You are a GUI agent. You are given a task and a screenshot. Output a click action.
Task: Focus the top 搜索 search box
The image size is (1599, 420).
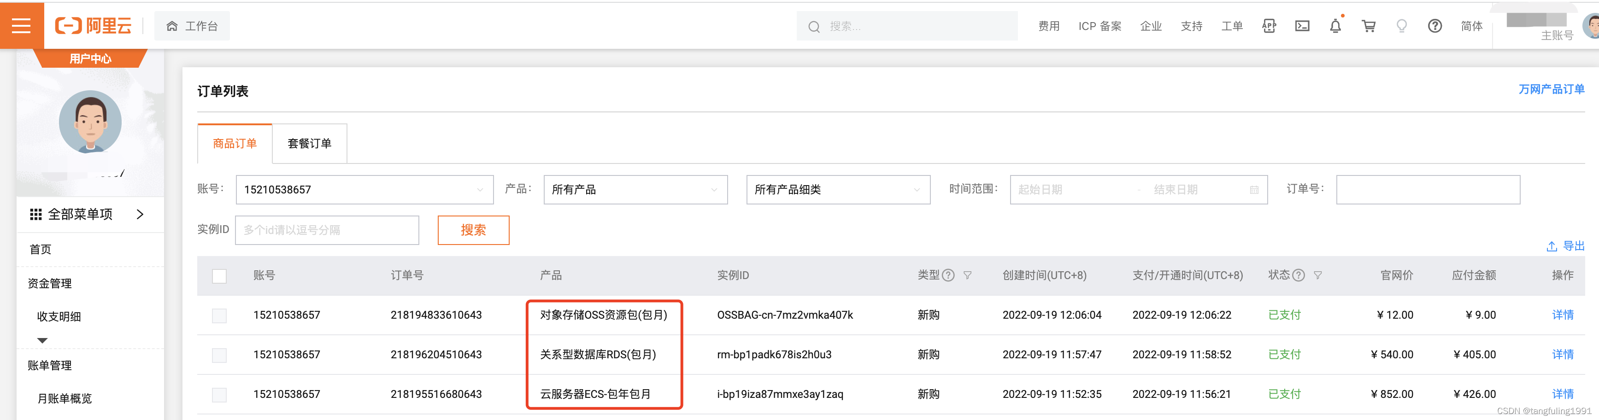pos(907,26)
